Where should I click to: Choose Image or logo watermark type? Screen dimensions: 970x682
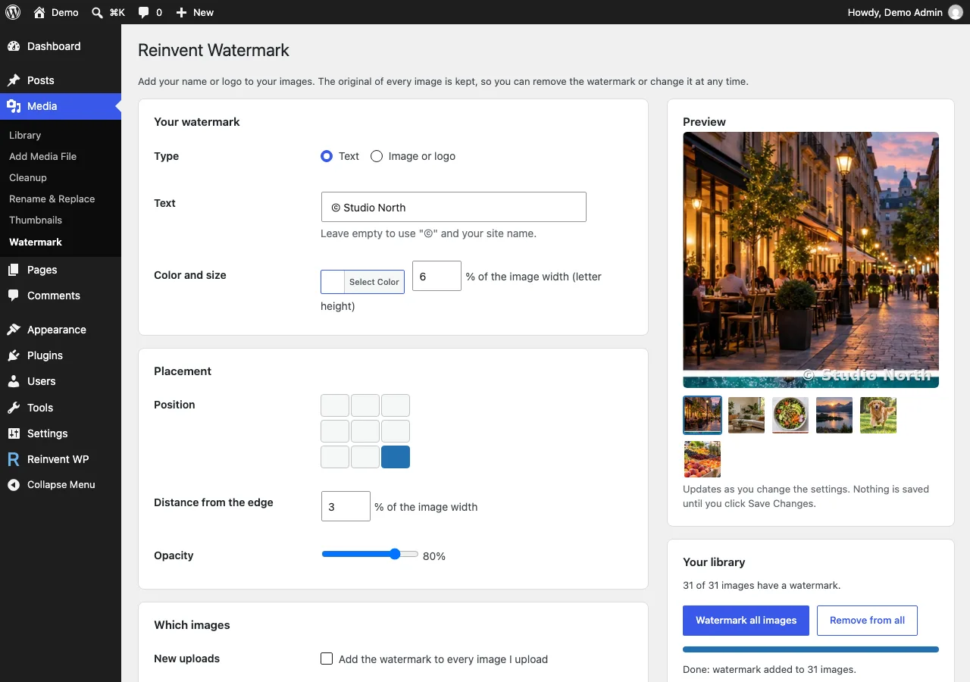click(x=377, y=156)
